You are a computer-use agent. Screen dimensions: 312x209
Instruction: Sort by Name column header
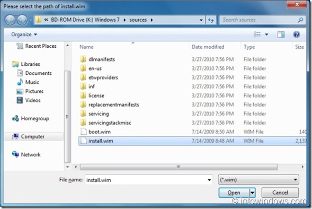[86, 47]
